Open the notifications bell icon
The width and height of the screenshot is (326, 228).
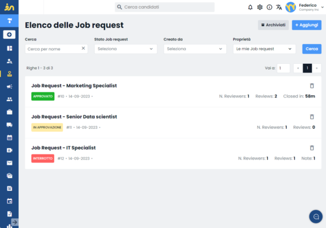tap(250, 7)
